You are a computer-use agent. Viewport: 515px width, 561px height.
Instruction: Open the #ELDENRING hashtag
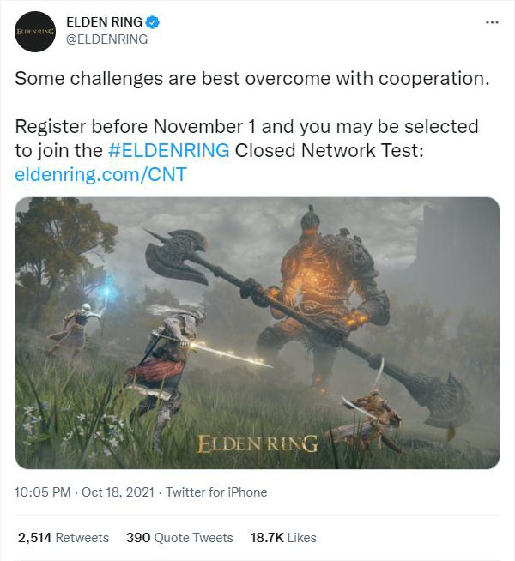[x=169, y=150]
